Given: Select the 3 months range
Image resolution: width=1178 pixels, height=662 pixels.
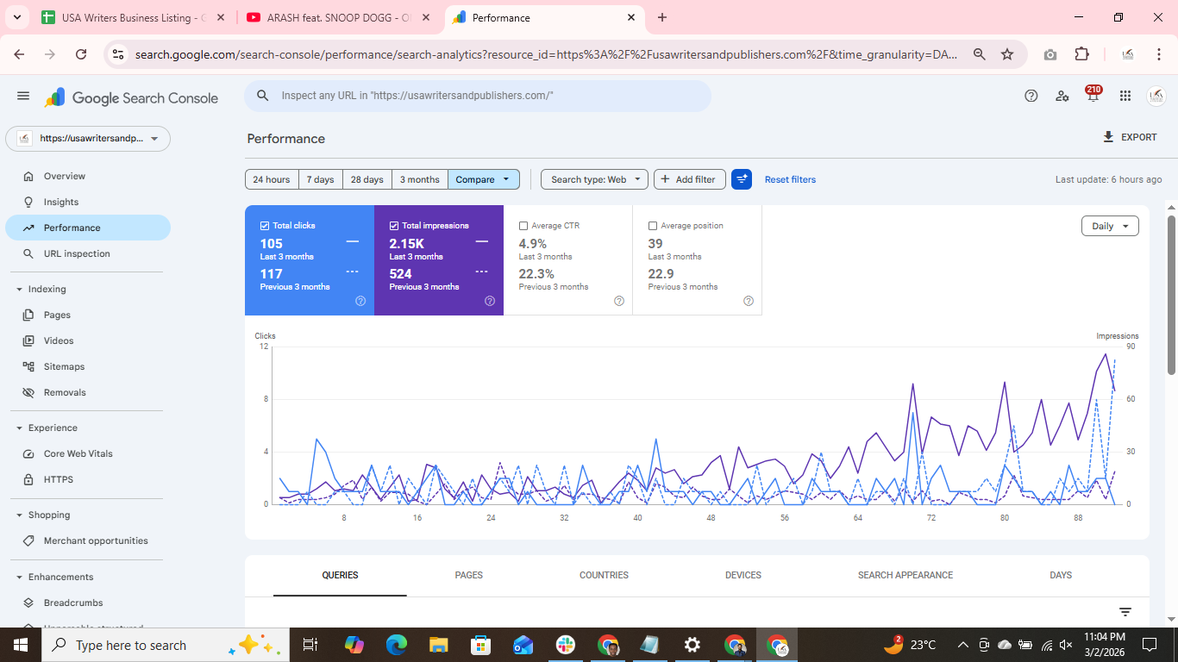Looking at the screenshot, I should [420, 179].
